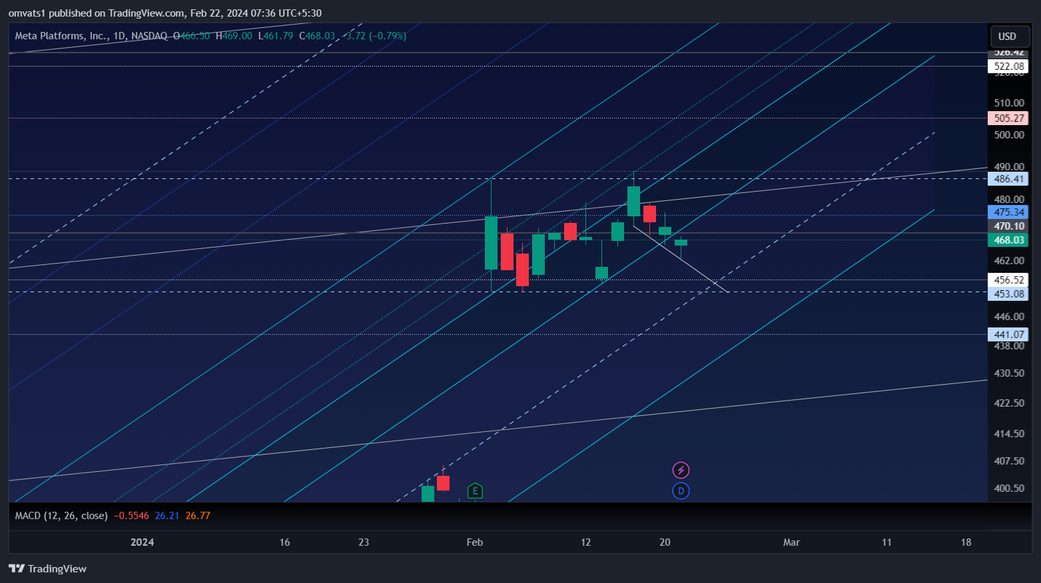Click the MACD (12, 26, close) indicator label
Viewport: 1041px width, 583px height.
[61, 516]
